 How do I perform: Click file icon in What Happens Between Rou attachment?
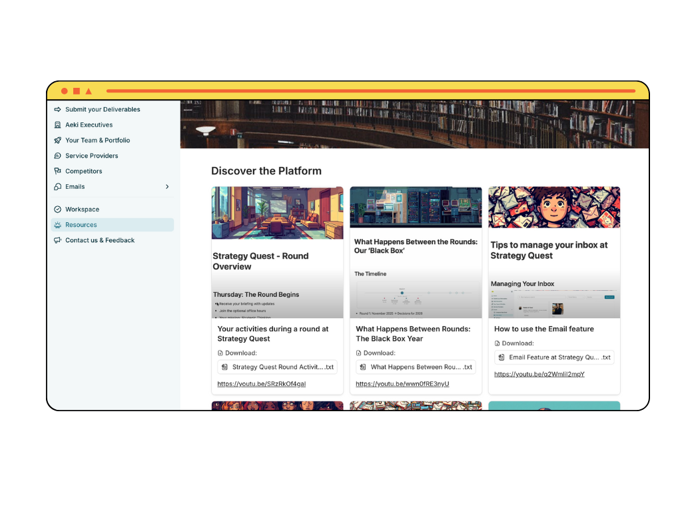pos(363,367)
